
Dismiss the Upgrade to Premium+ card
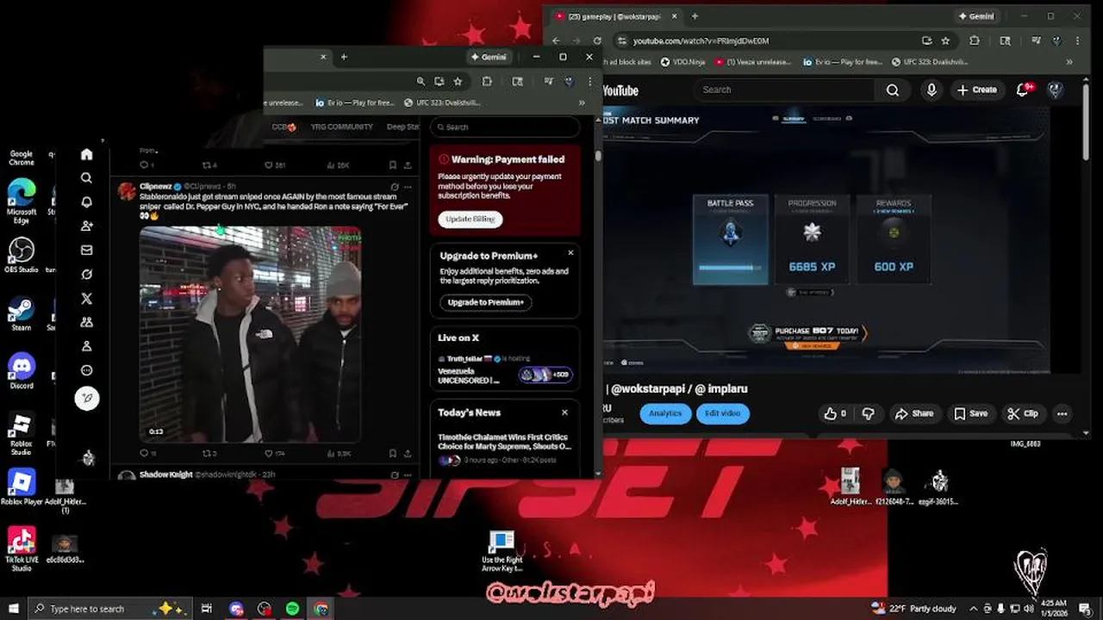tap(570, 253)
